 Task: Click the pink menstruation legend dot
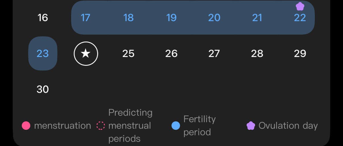tap(26, 126)
